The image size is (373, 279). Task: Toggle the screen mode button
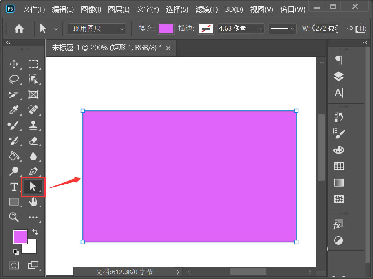33,265
